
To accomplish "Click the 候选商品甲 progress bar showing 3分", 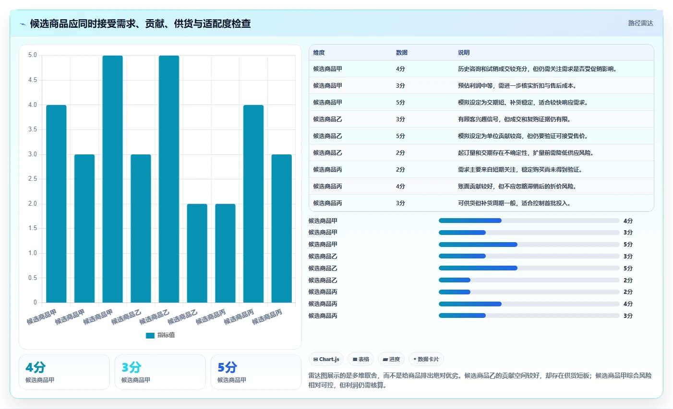I will pos(529,233).
